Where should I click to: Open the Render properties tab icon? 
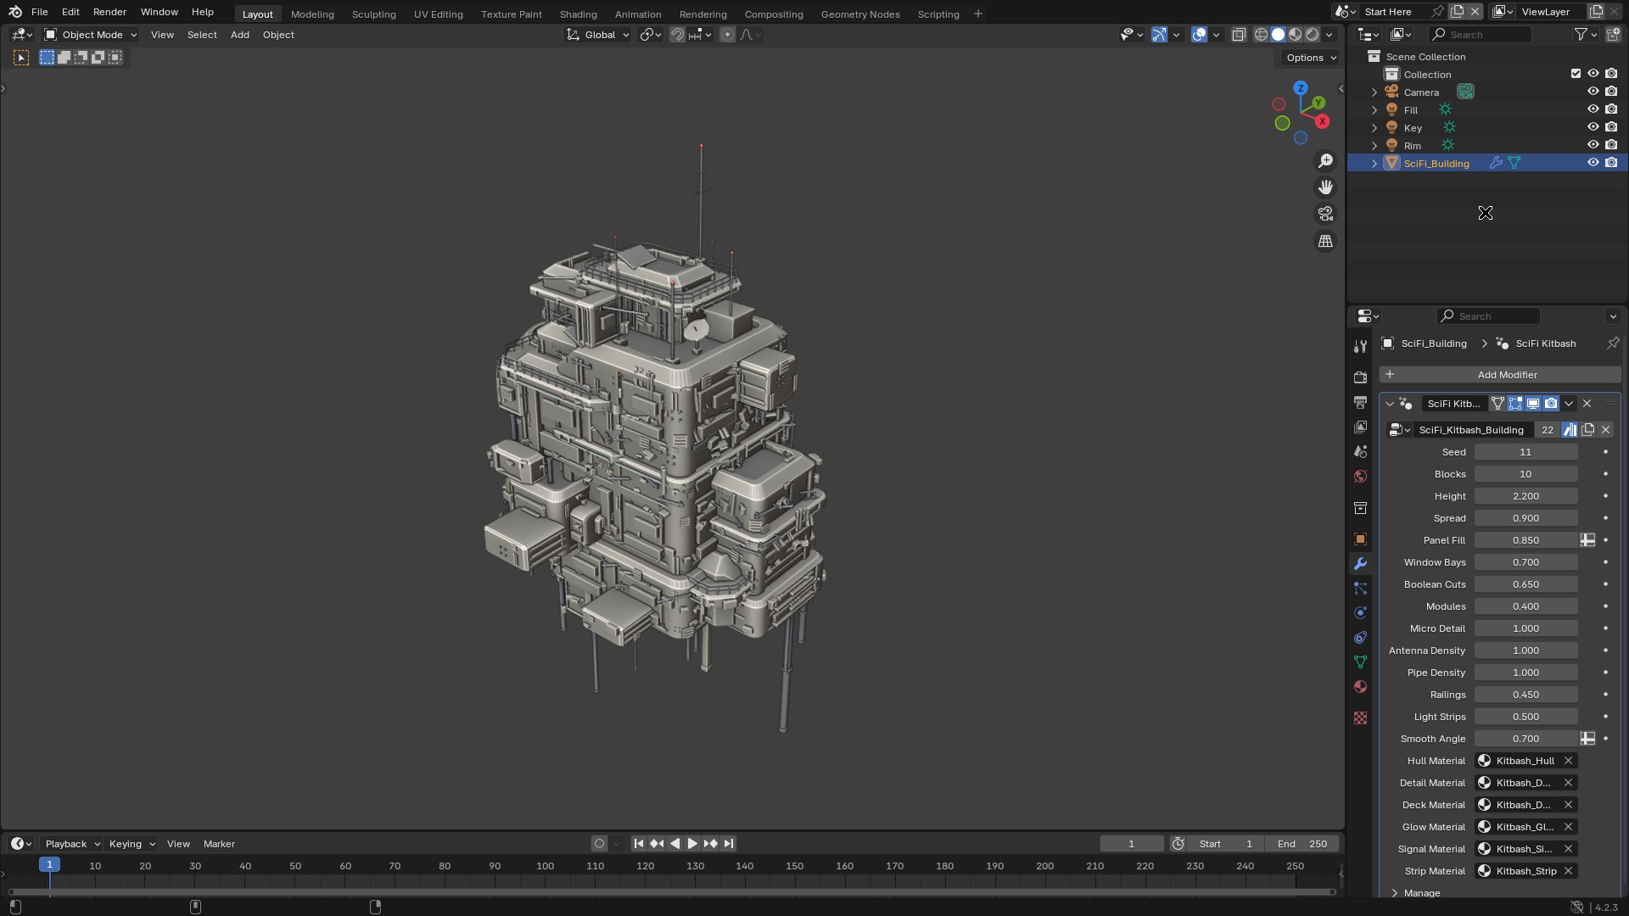pos(1360,377)
